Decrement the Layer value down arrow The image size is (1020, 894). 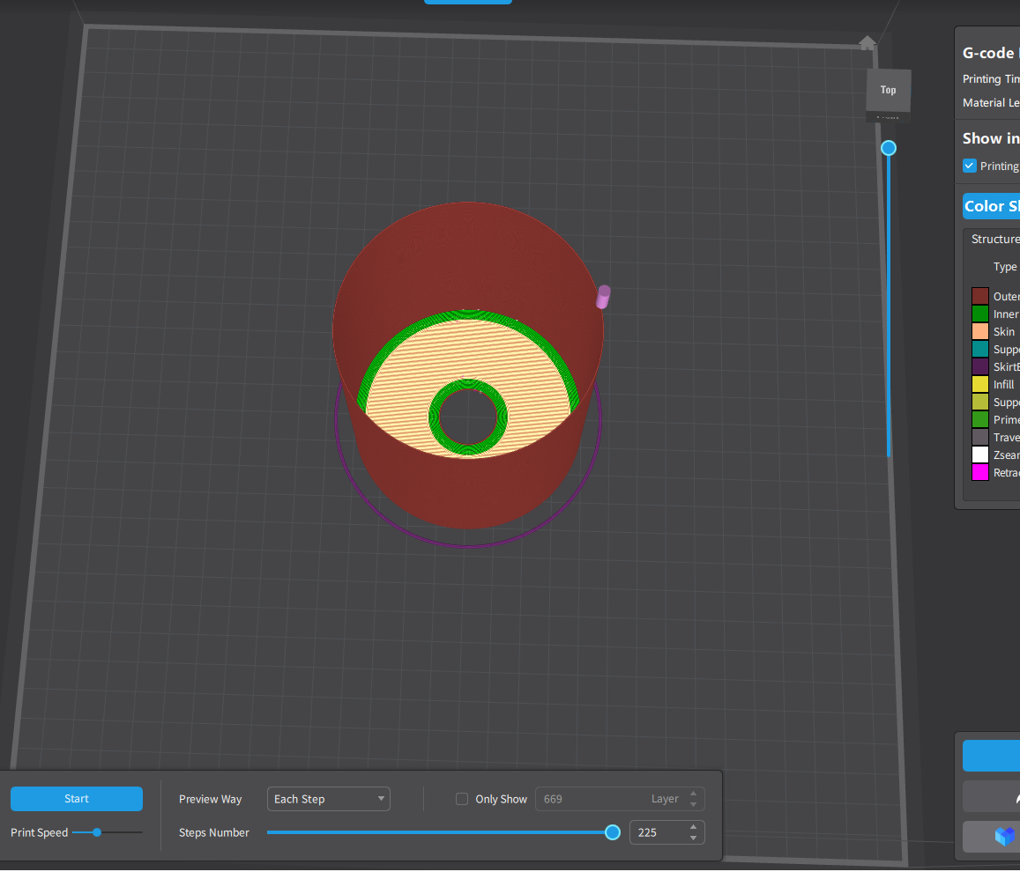click(x=694, y=804)
